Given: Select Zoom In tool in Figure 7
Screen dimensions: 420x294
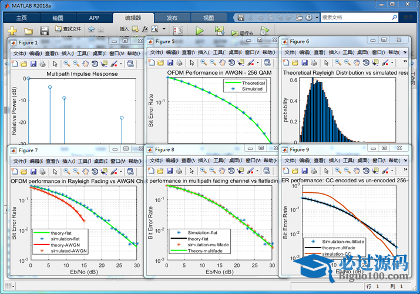Looking at the screenshot, I should coord(67,171).
